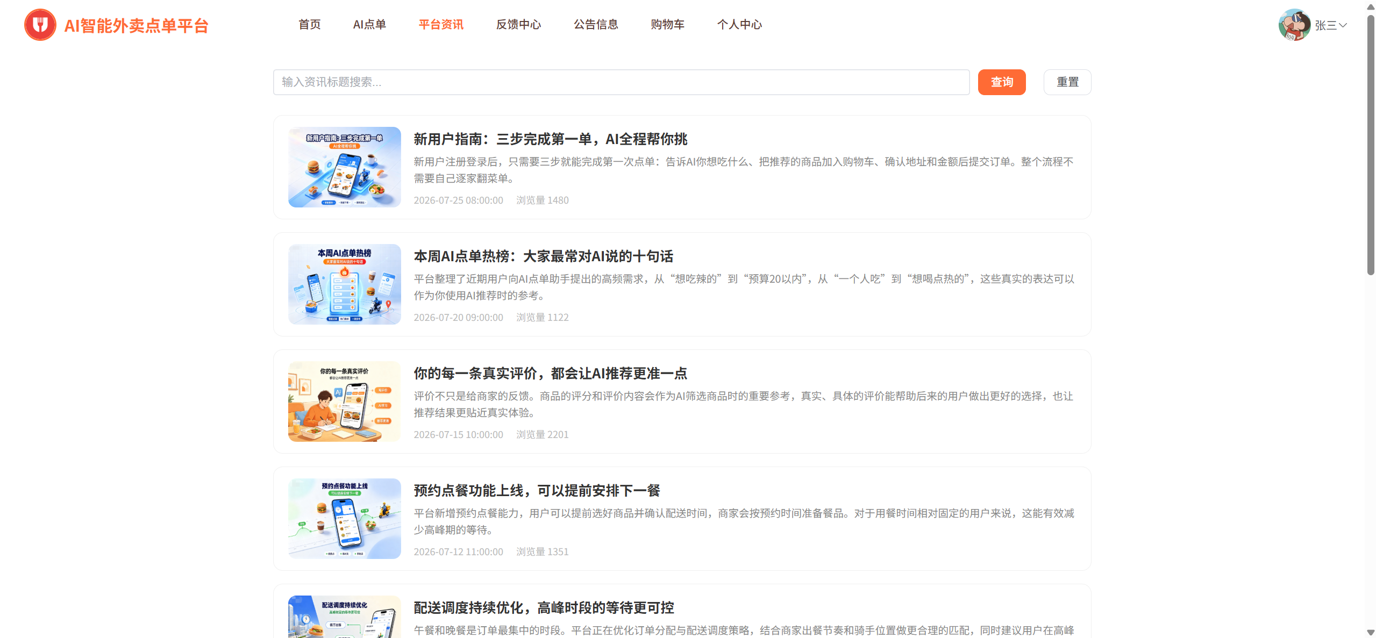Click the 张三 user avatar image
This screenshot has height=638, width=1376.
1294,25
